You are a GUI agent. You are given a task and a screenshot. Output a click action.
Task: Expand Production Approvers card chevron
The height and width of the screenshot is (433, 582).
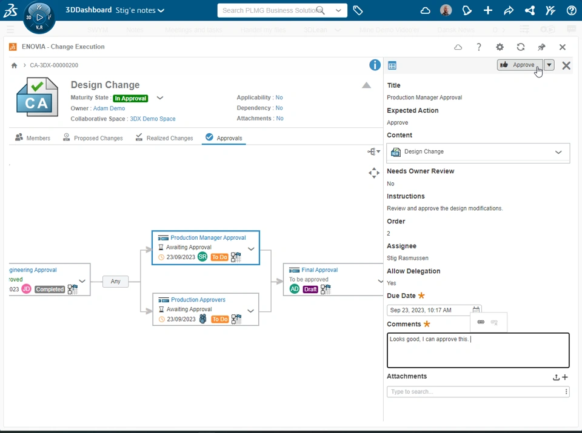point(250,311)
